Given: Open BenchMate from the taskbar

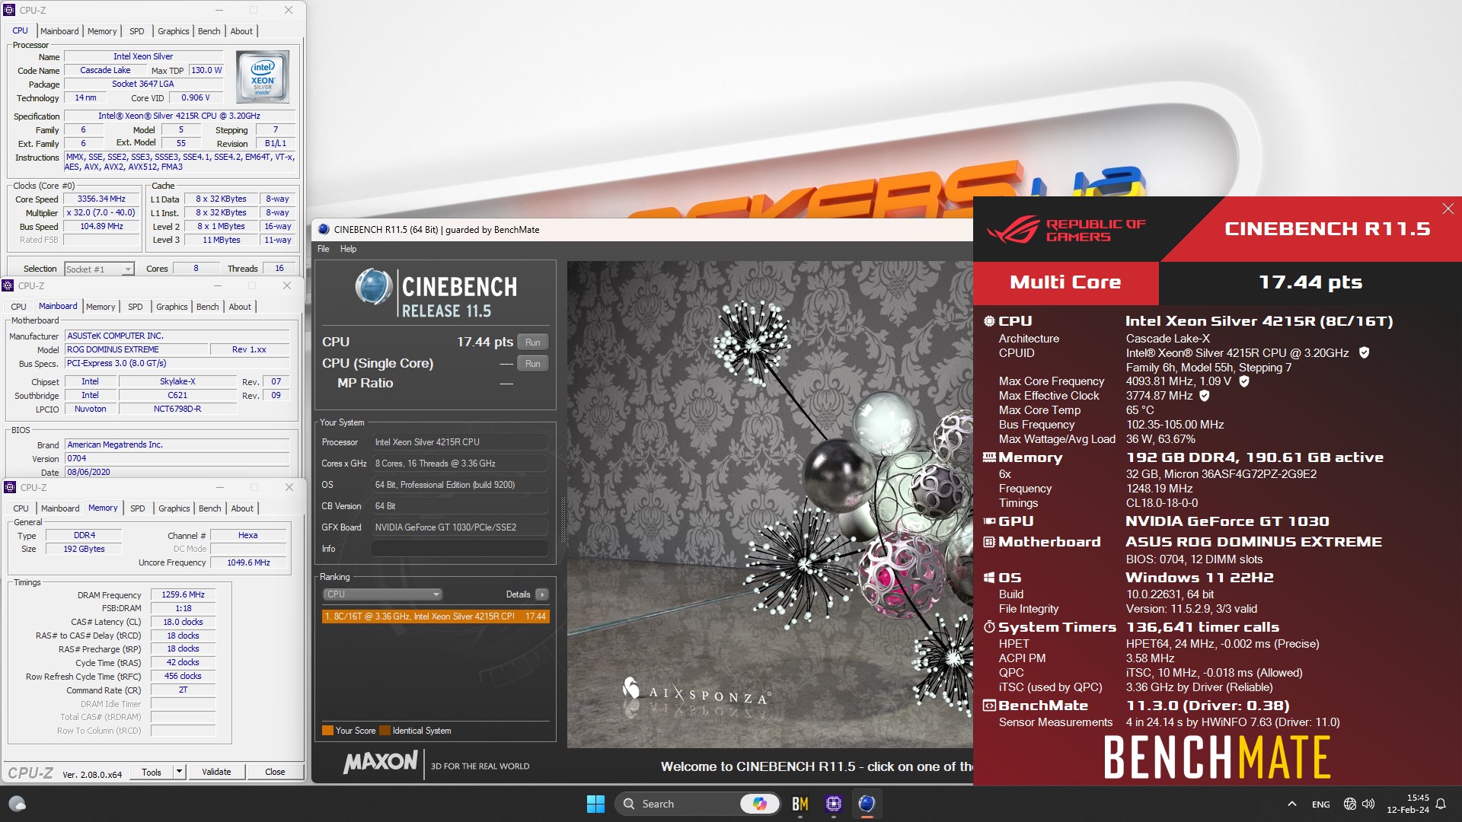Looking at the screenshot, I should coord(800,804).
